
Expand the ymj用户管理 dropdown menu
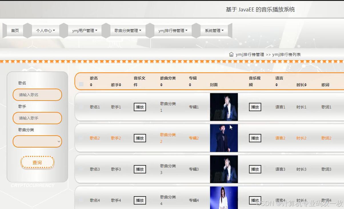(x=85, y=31)
